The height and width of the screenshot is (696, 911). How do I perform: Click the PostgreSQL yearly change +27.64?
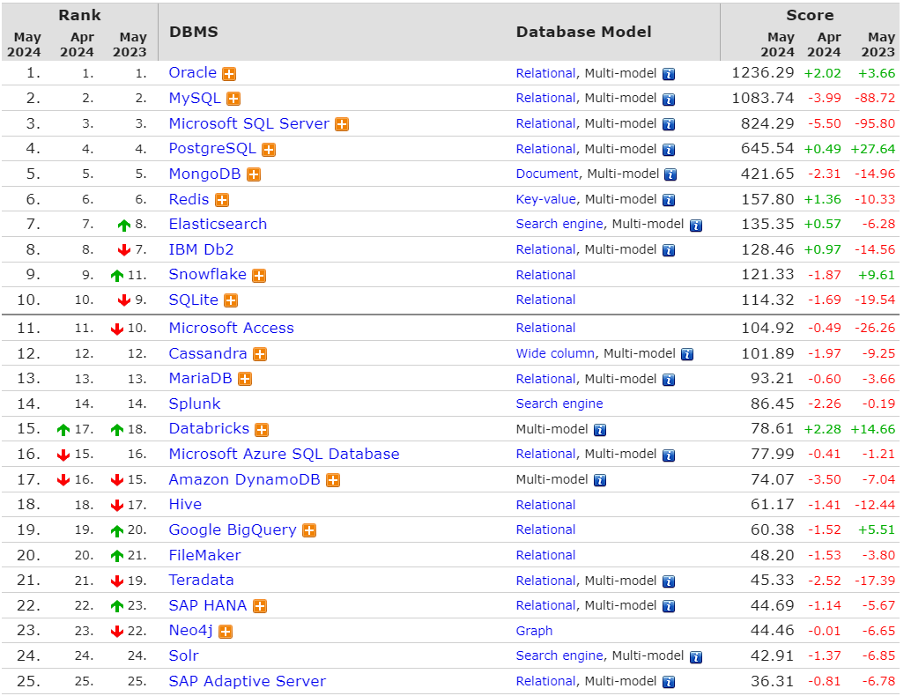[x=872, y=149]
